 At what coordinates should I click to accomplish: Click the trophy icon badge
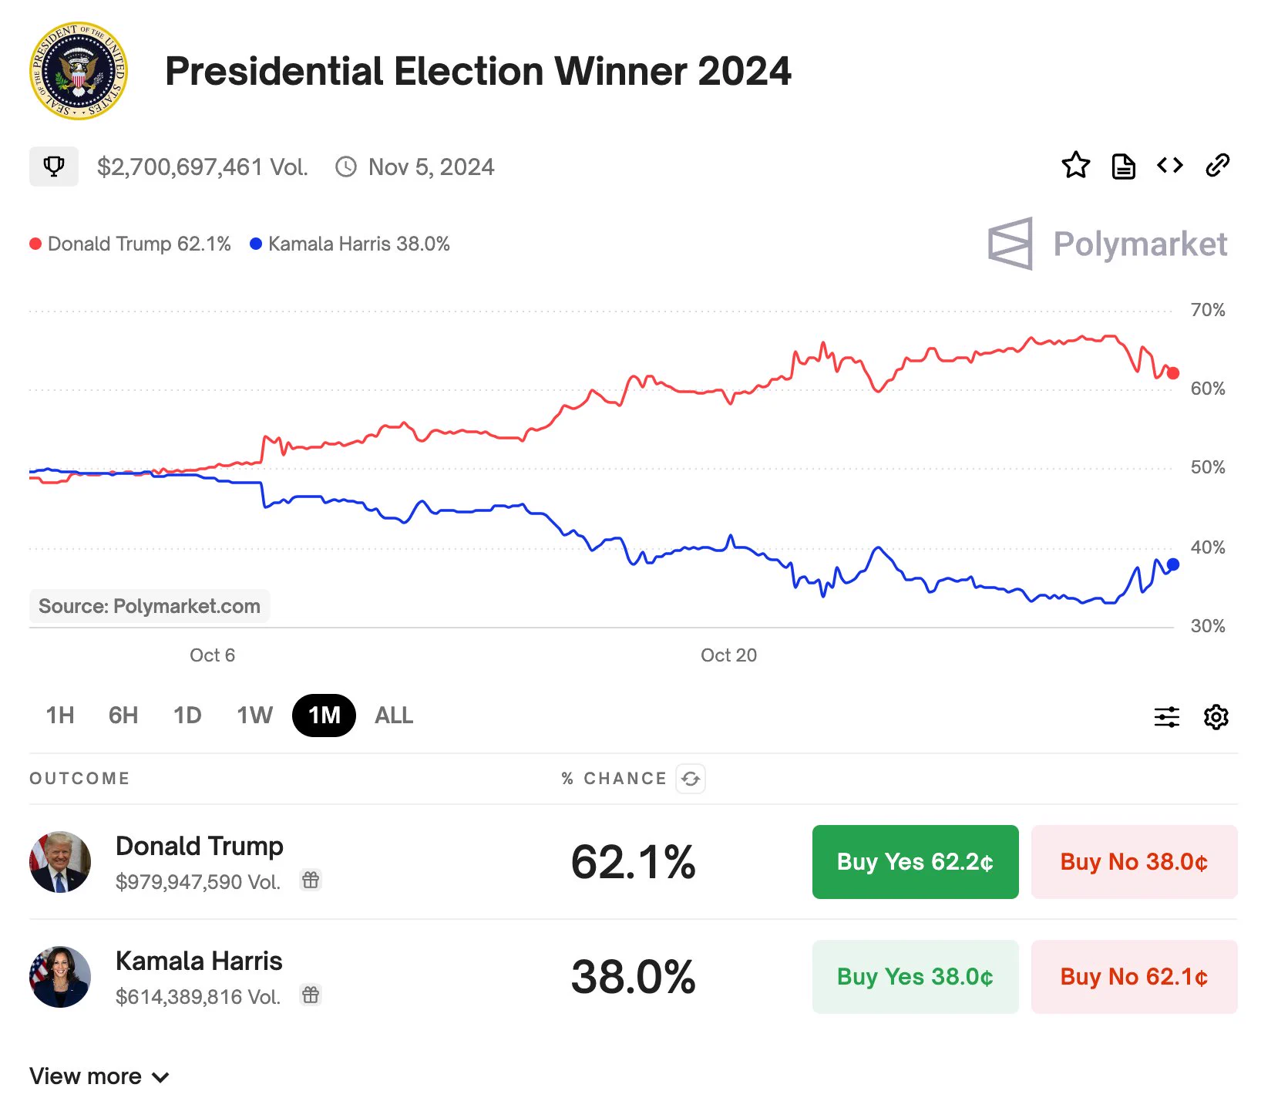pyautogui.click(x=54, y=167)
